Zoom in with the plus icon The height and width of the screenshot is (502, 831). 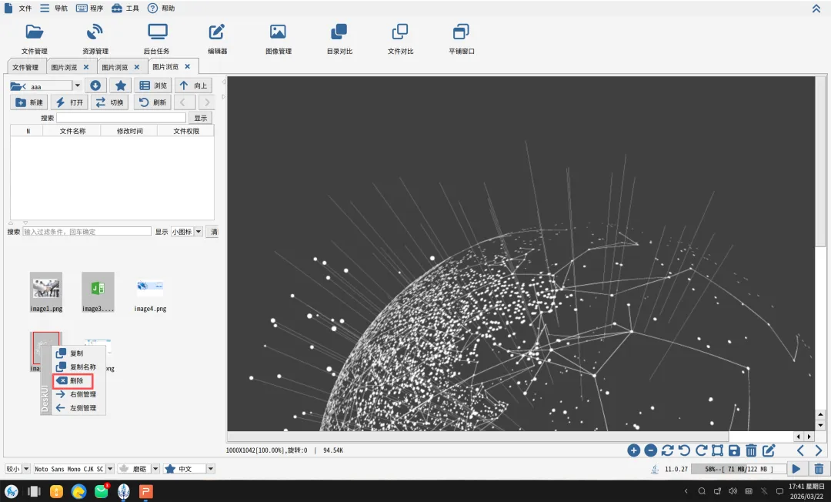pos(634,450)
